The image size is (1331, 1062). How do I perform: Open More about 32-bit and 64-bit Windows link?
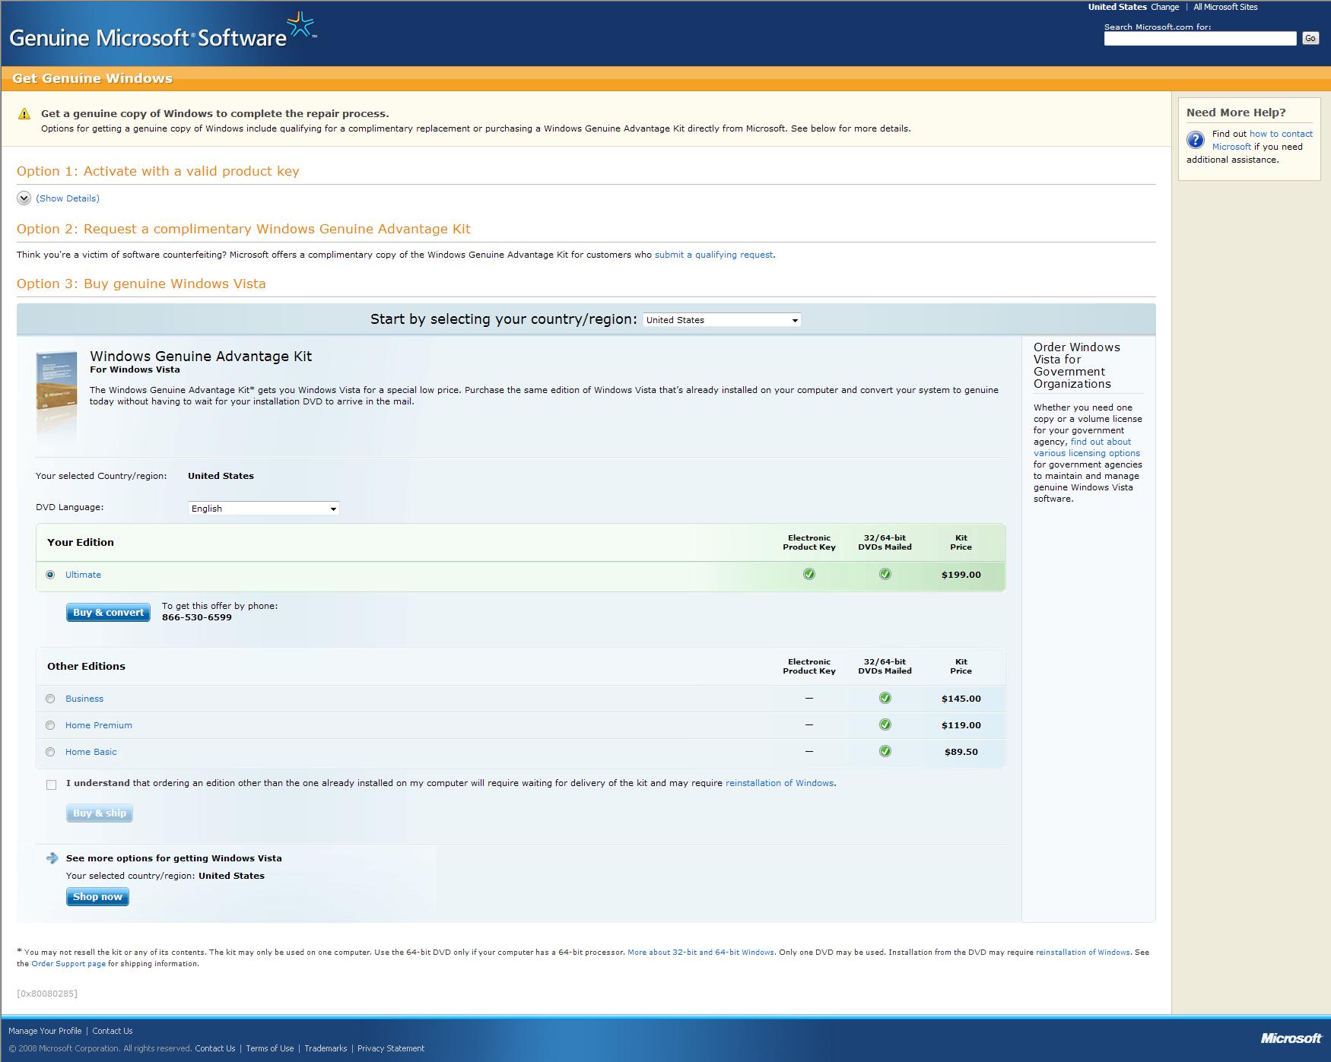700,953
